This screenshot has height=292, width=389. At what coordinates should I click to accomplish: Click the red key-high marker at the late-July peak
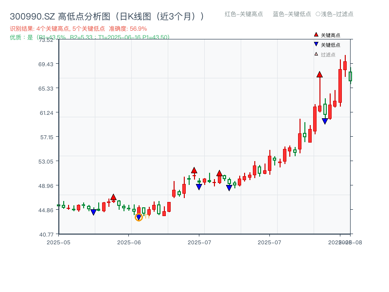pos(319,74)
